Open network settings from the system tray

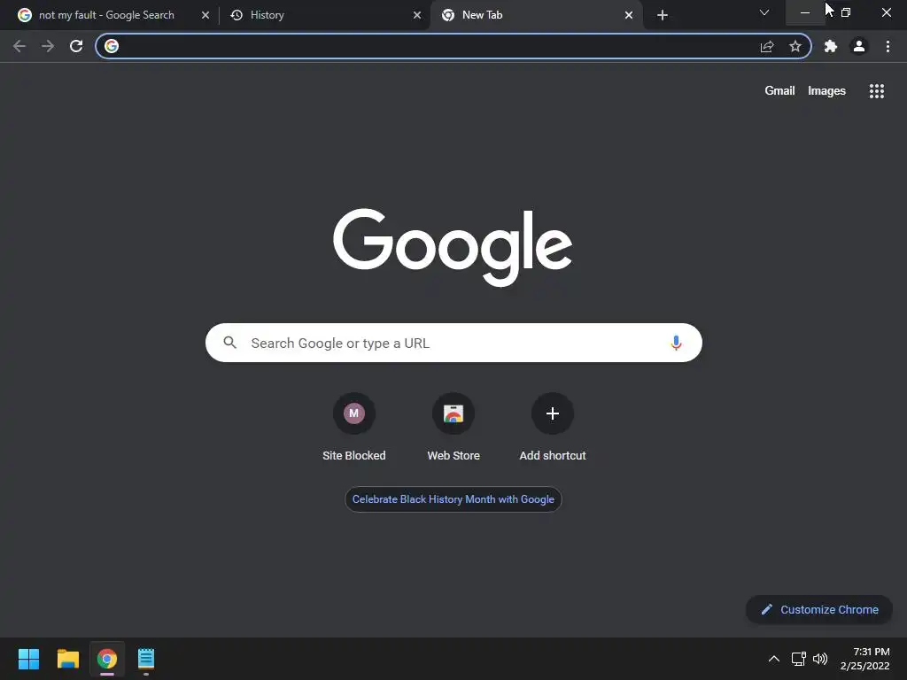point(799,659)
